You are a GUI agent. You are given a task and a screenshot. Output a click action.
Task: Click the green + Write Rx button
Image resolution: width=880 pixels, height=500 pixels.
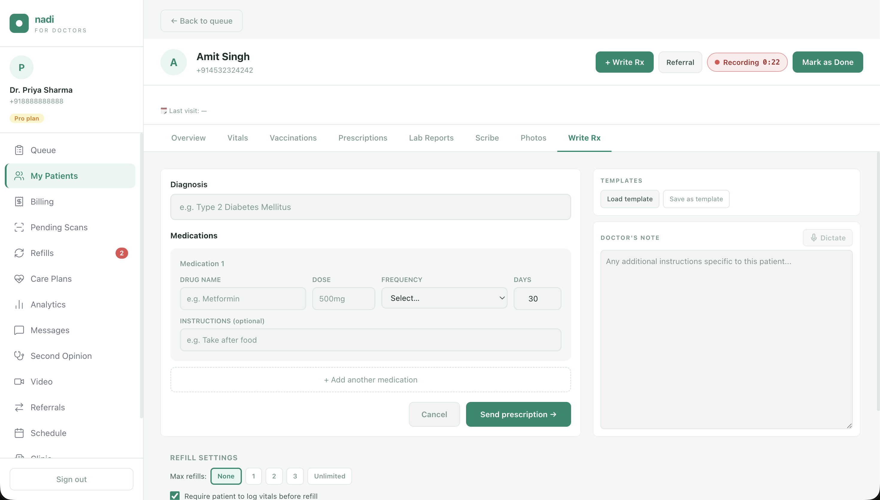624,62
